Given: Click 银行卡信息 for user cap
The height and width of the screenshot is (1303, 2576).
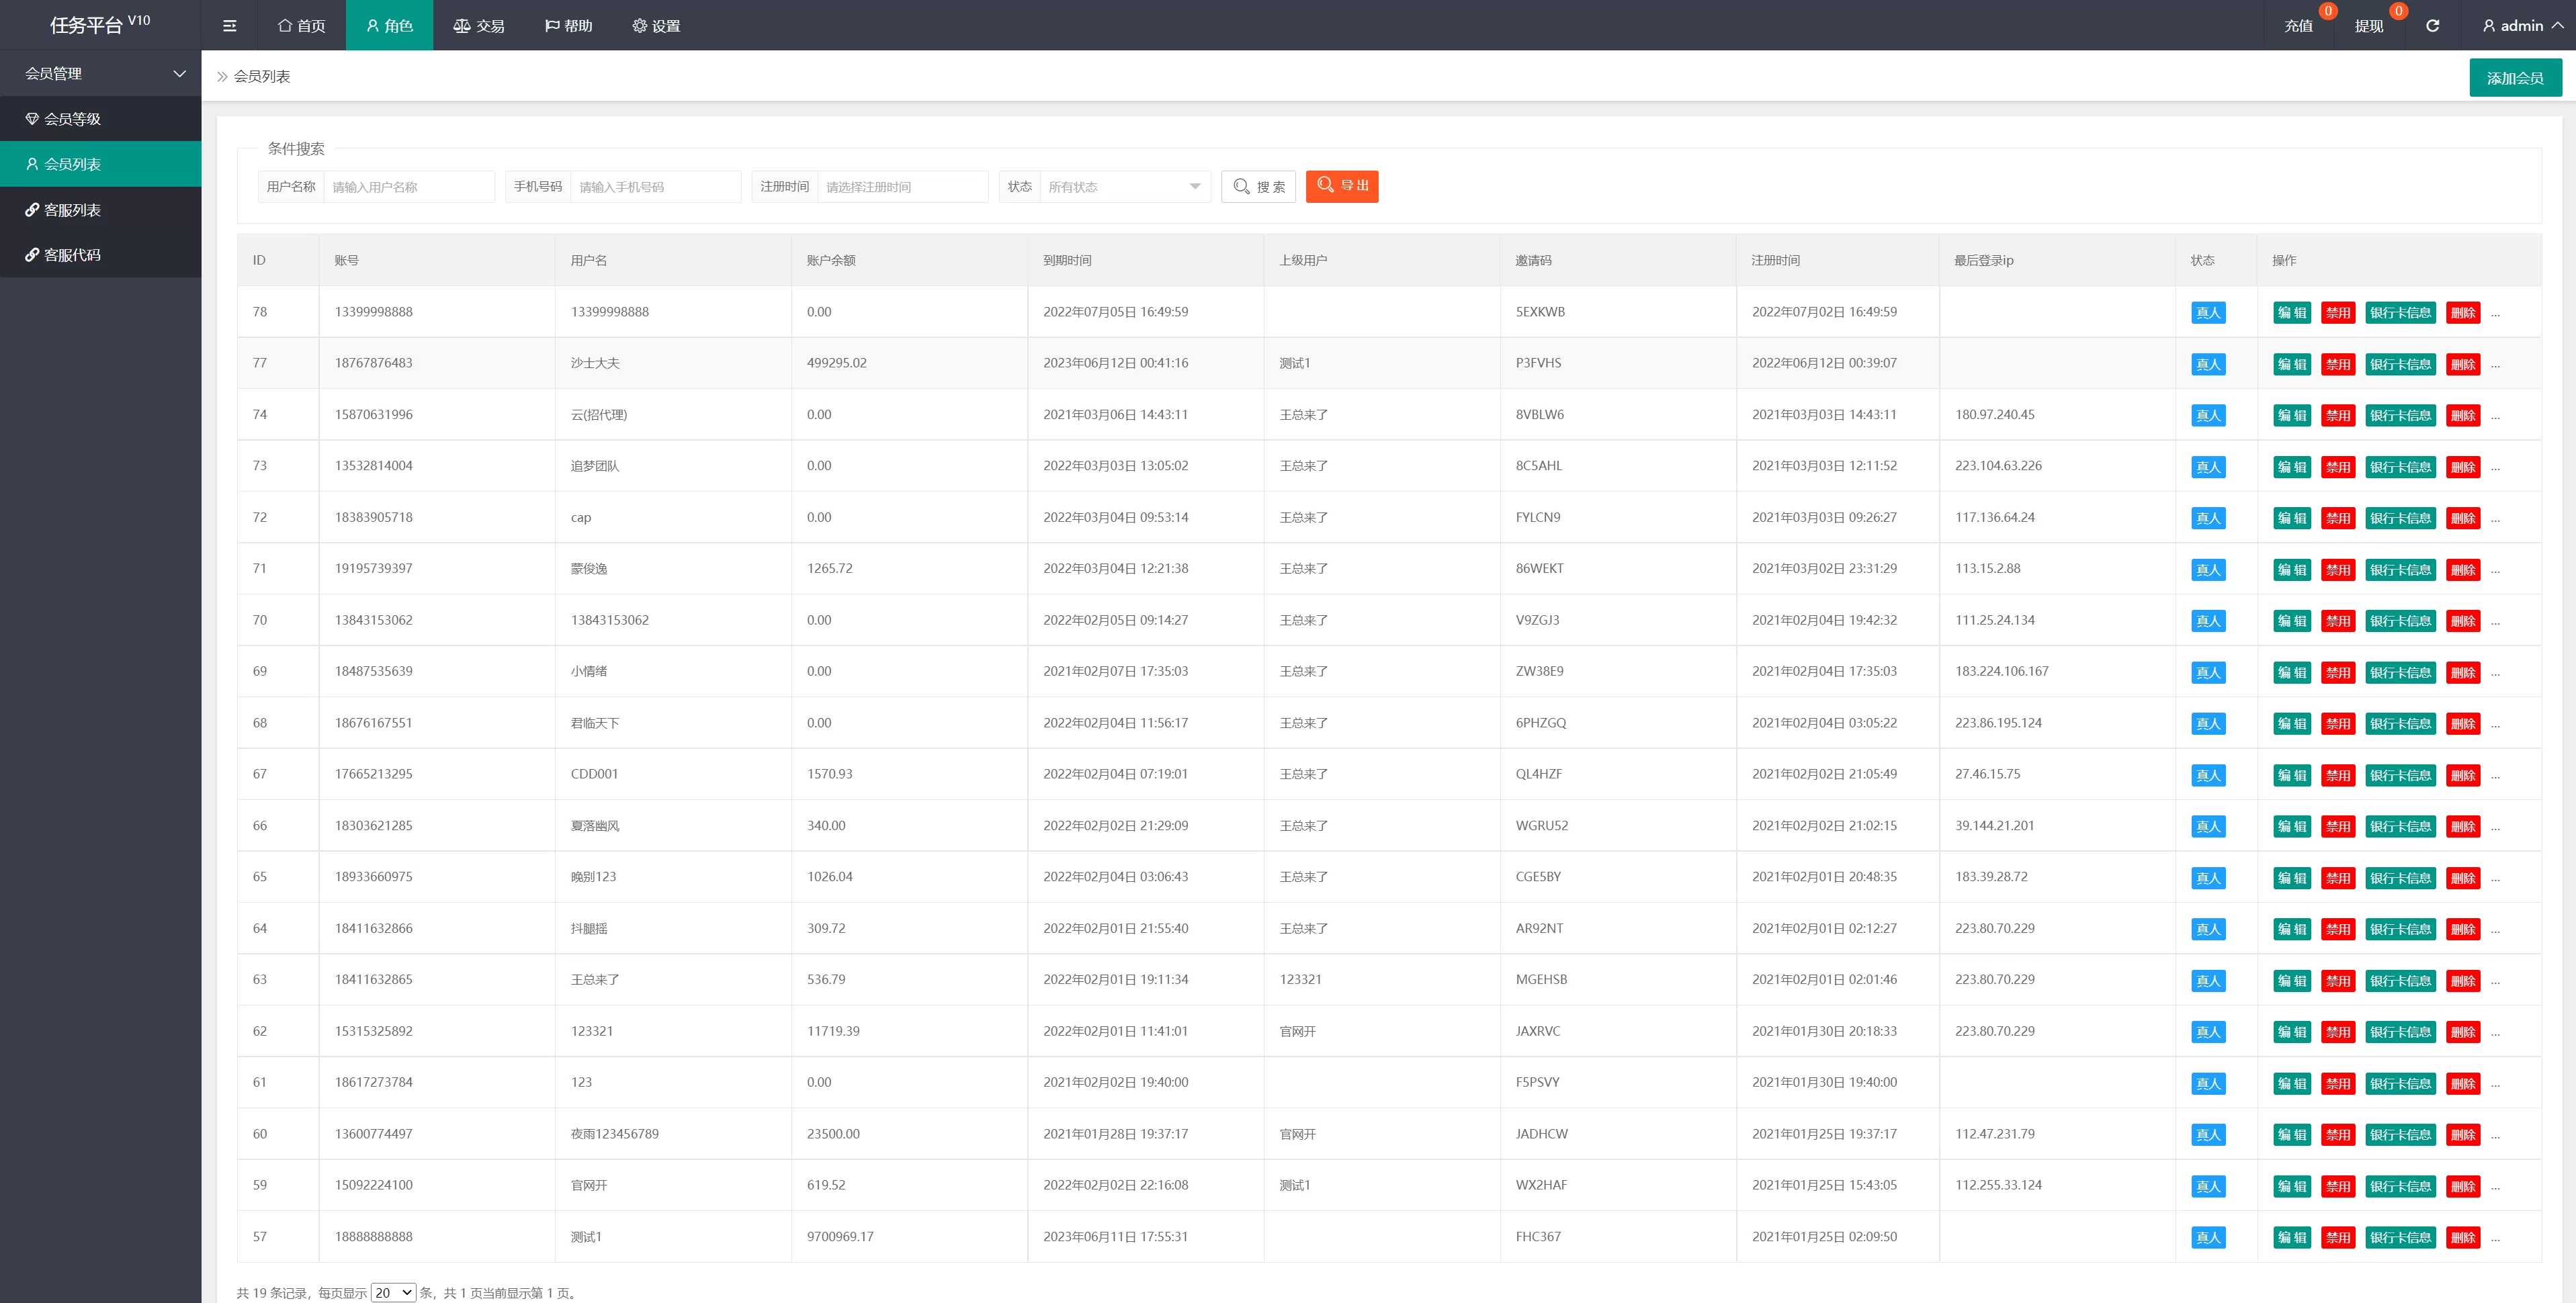Looking at the screenshot, I should click(2400, 518).
